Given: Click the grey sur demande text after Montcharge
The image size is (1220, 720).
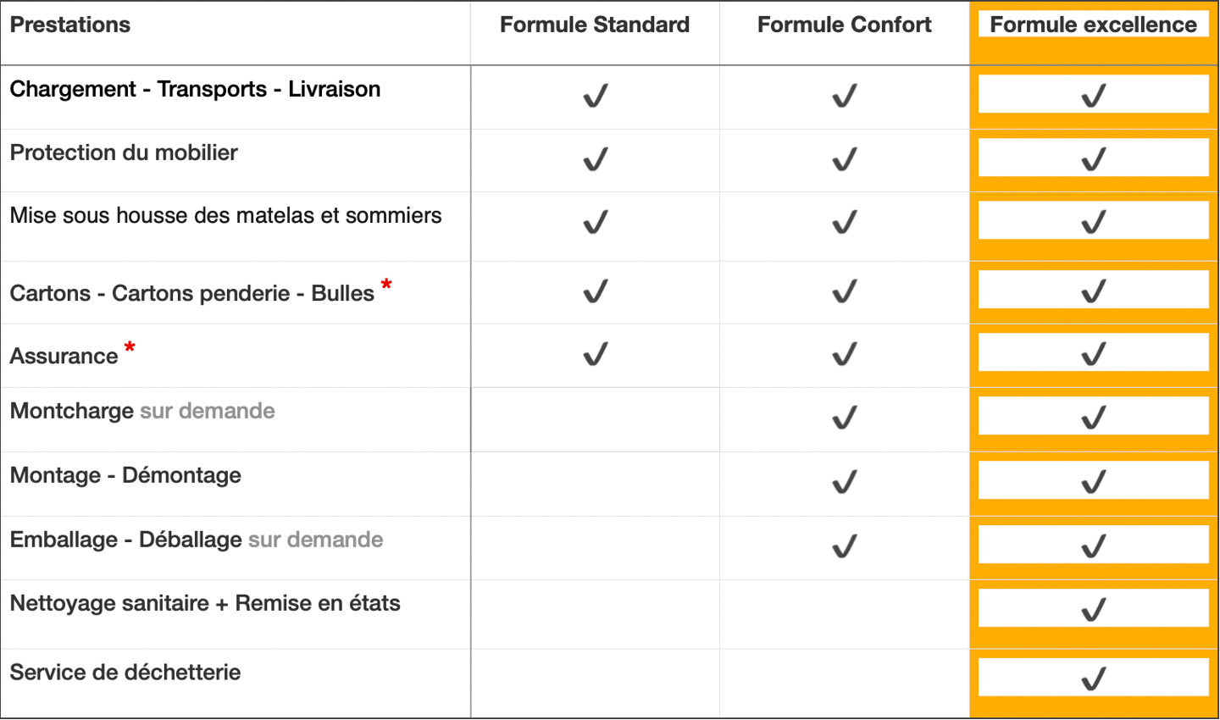Looking at the screenshot, I should [x=208, y=411].
